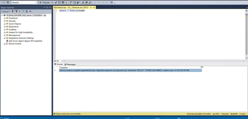Expand the Replication folder
Viewport: 248px width, 119px height.
point(5,27)
